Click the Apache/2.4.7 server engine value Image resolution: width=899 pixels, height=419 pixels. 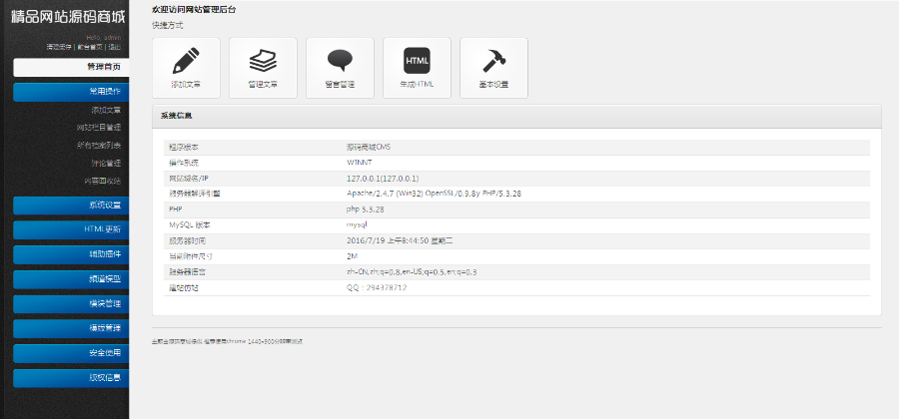coord(435,195)
